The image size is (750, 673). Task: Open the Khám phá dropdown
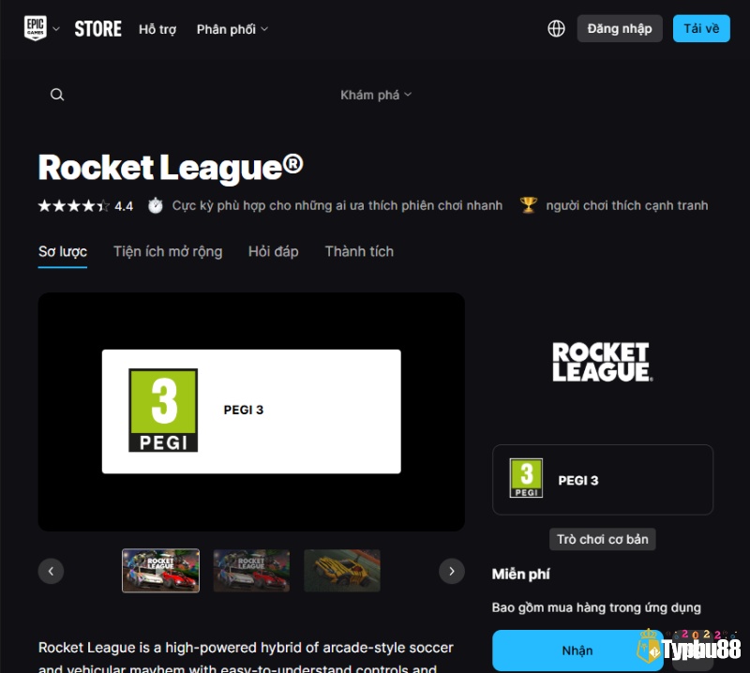pos(376,96)
